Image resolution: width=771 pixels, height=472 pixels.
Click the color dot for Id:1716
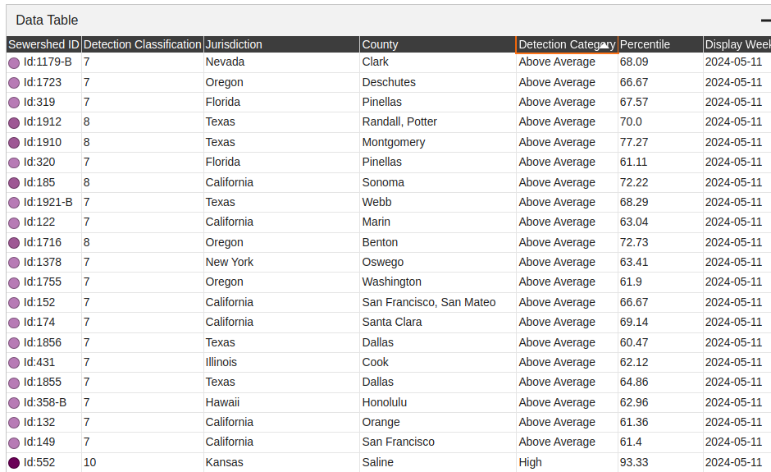tap(14, 243)
